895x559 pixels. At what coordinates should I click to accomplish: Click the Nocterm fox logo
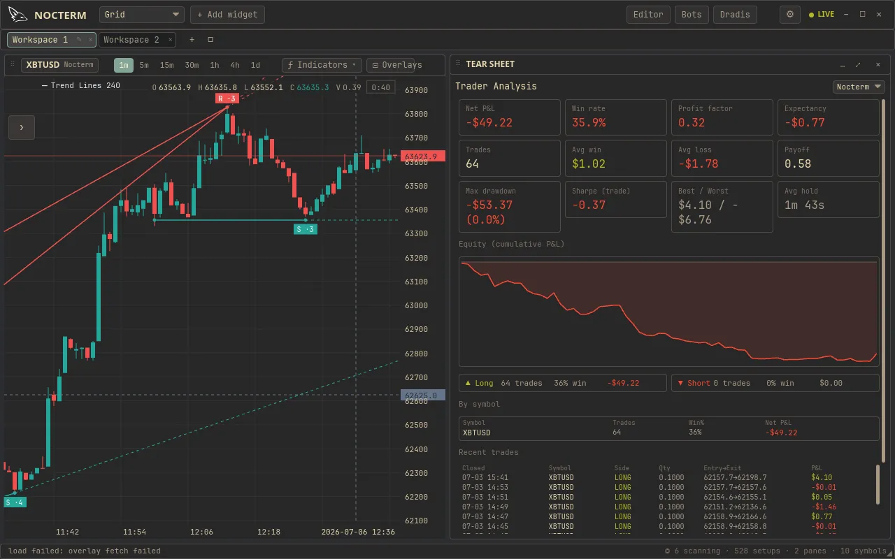(17, 15)
